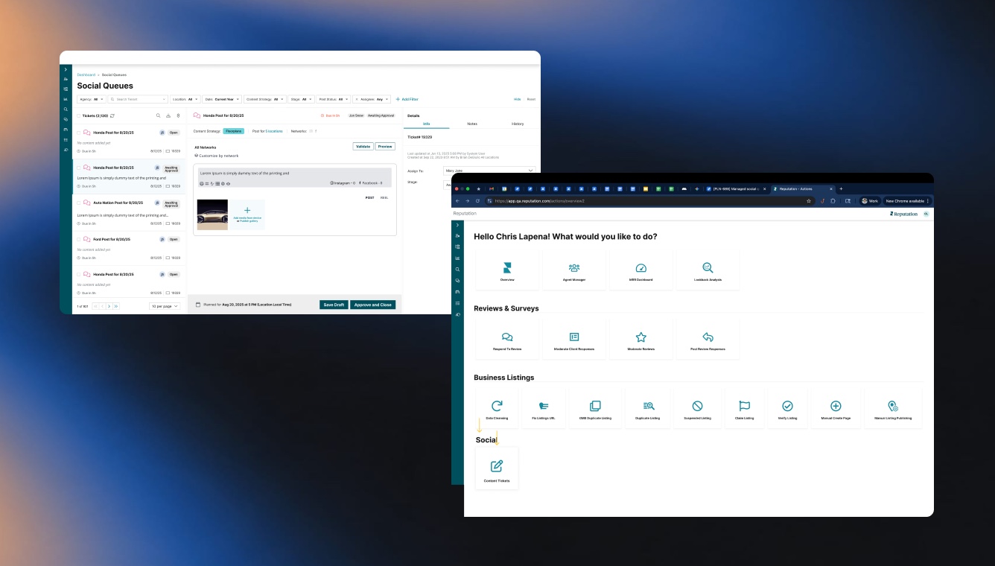Select the Reputation – Actions browser tab
The width and height of the screenshot is (995, 566).
(x=802, y=189)
